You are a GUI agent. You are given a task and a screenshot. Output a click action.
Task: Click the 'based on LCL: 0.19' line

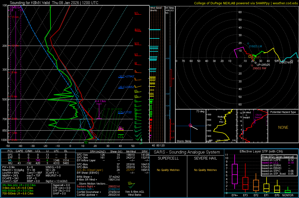tap(278, 163)
